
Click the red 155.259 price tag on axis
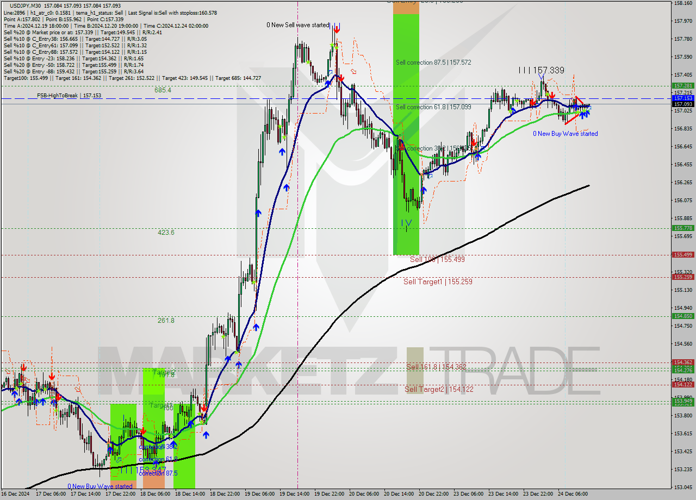683,277
